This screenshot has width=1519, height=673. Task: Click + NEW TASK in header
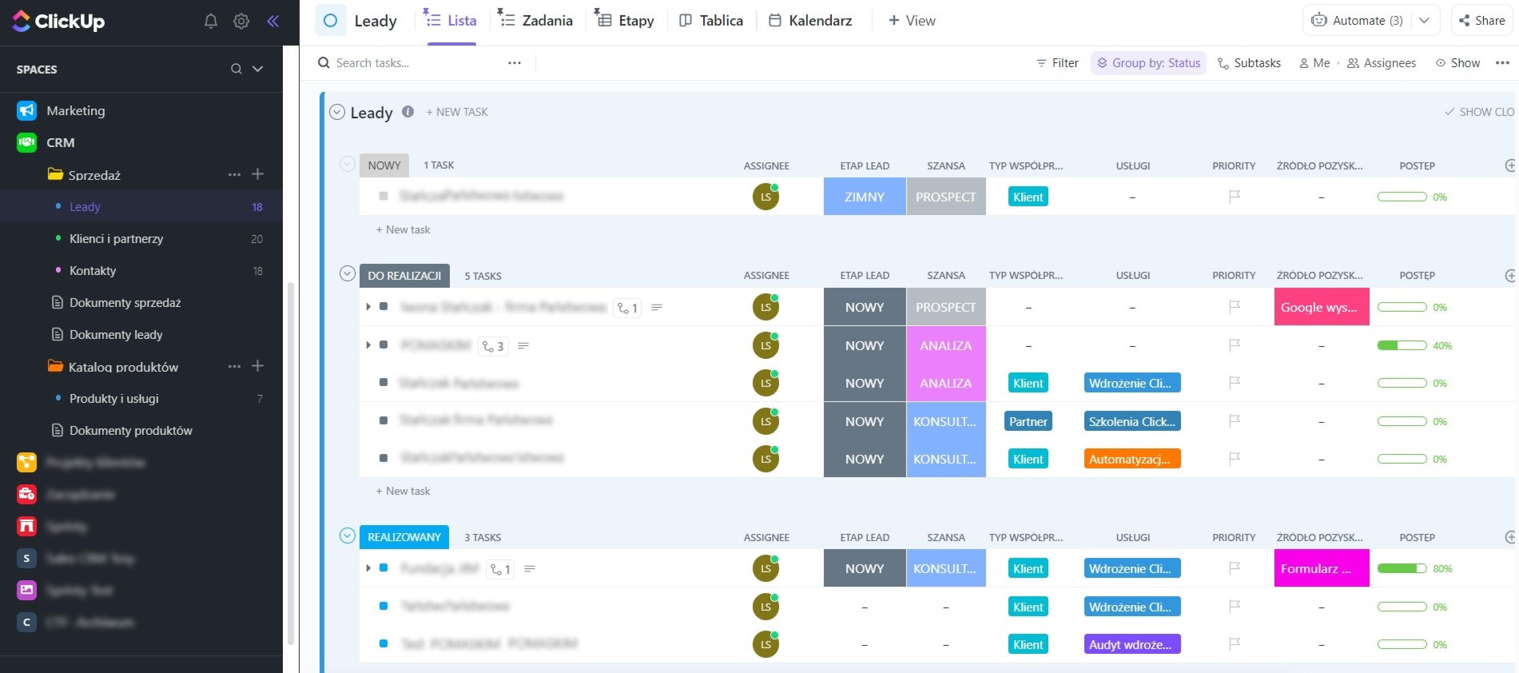(457, 112)
